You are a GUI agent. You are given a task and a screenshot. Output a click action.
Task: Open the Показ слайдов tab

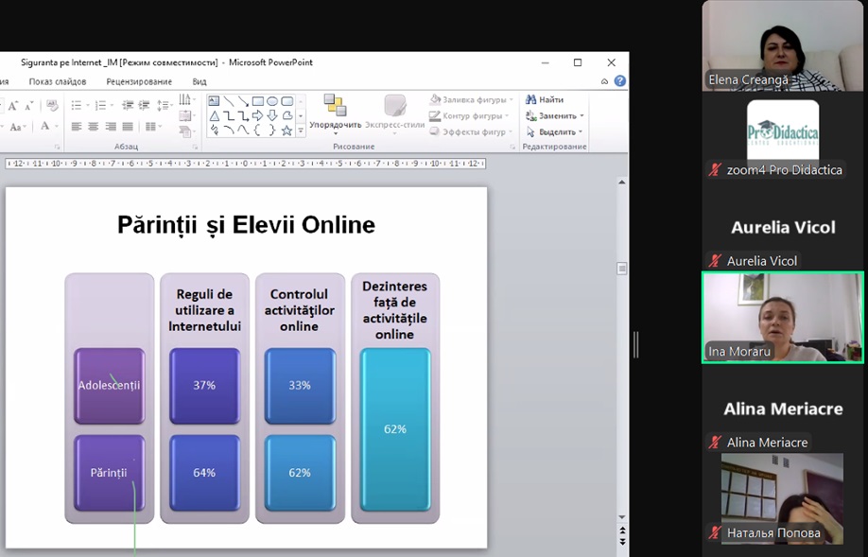(x=58, y=81)
